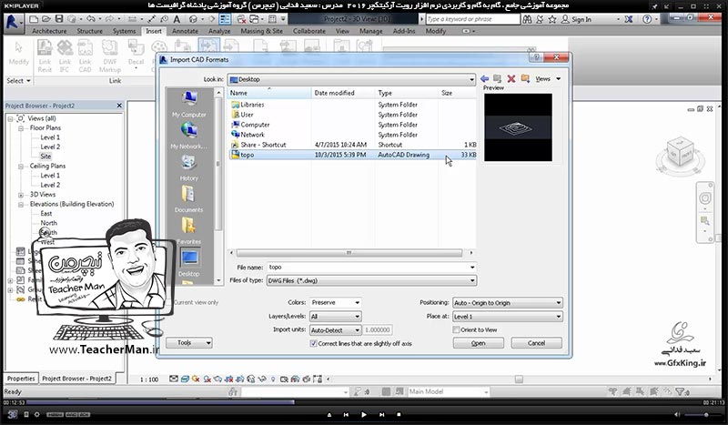Open the Layers/Levels All dropdown

[x=335, y=317]
